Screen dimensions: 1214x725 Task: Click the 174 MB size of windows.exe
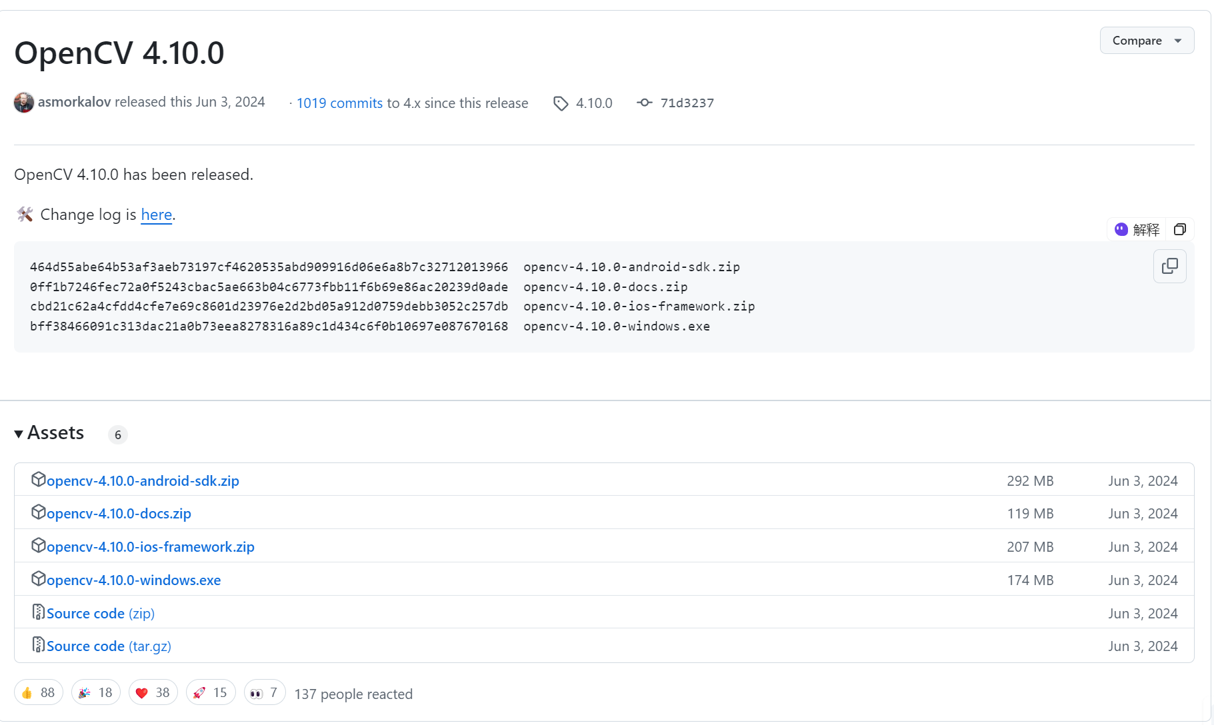tap(1030, 580)
